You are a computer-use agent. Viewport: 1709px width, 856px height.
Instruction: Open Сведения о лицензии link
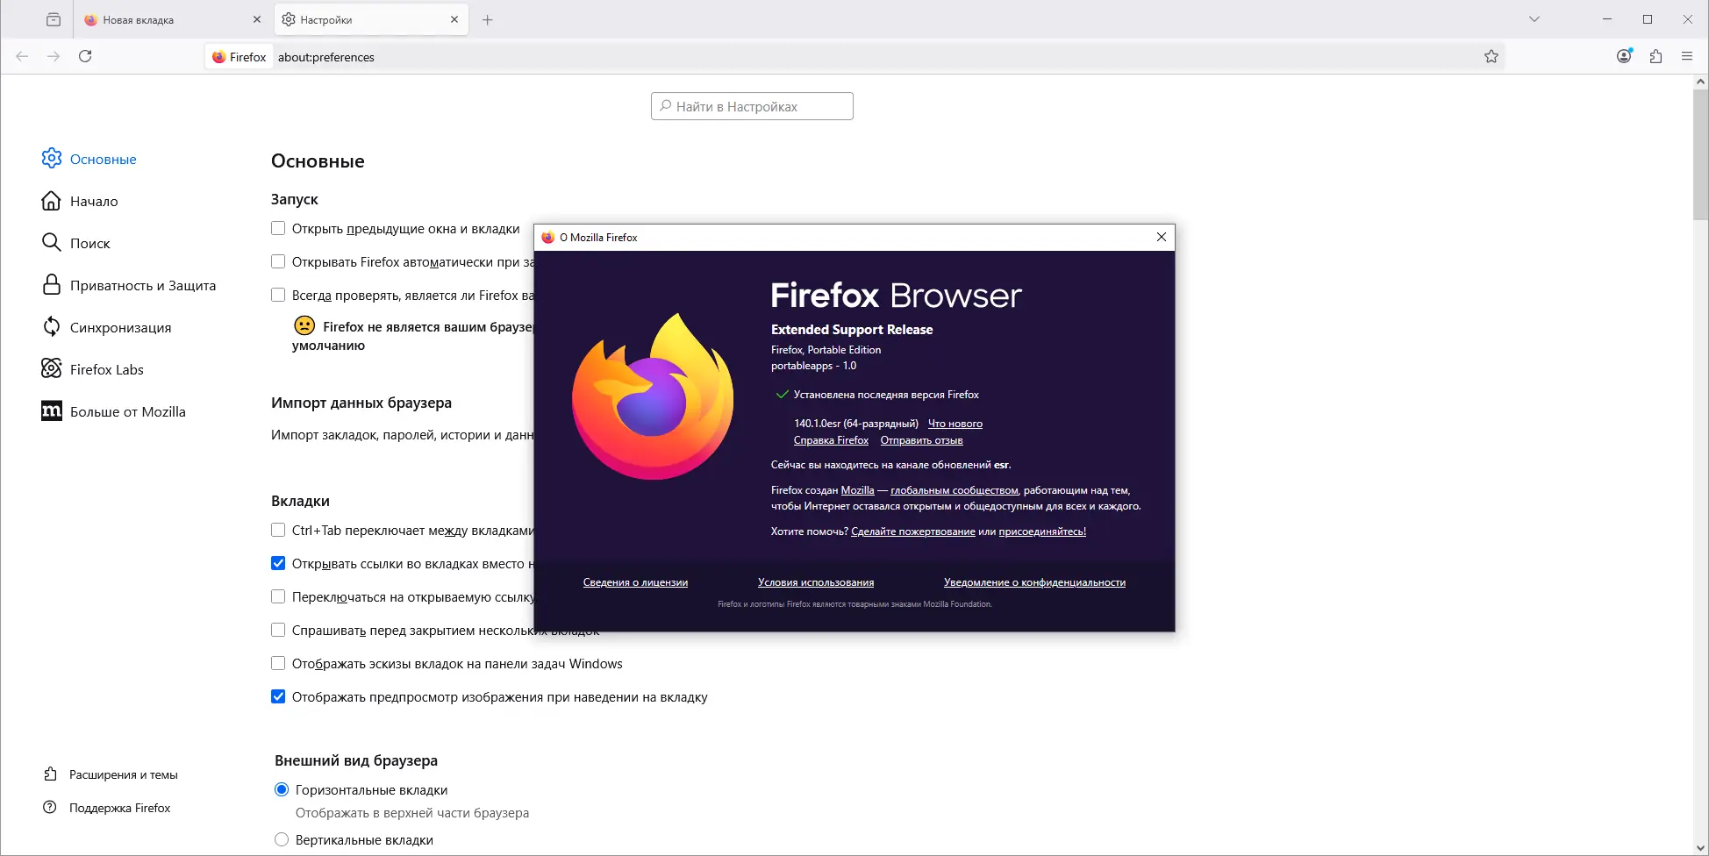coord(635,582)
